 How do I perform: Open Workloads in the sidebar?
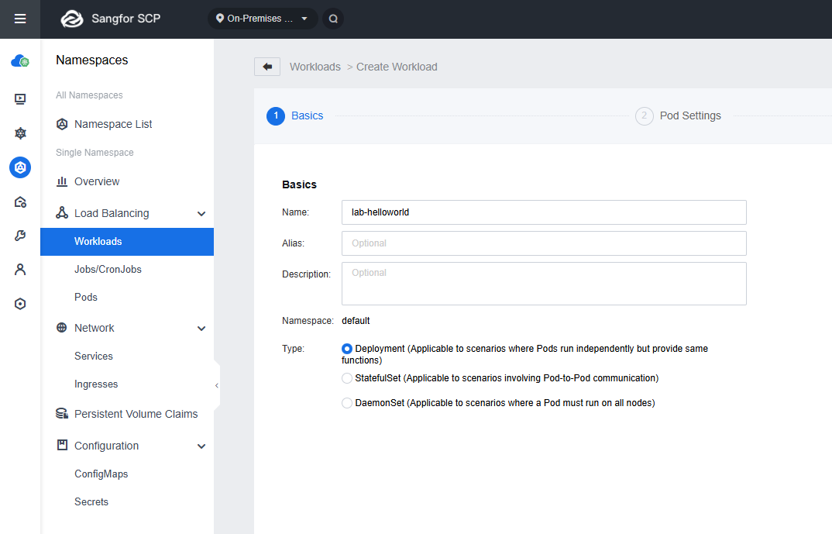click(x=127, y=242)
